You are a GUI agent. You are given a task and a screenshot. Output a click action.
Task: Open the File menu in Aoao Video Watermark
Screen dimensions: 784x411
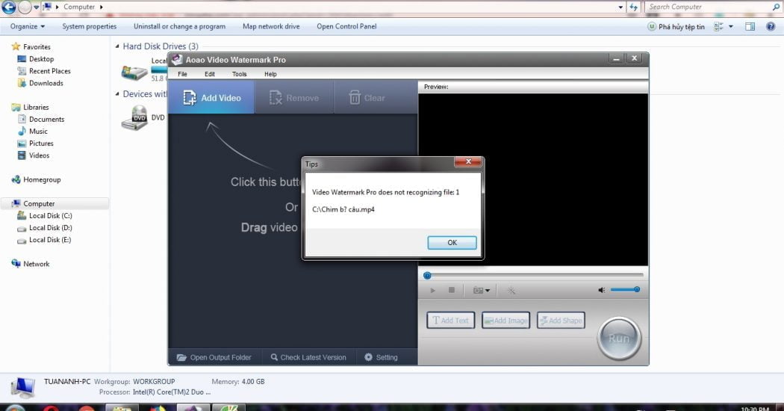182,74
